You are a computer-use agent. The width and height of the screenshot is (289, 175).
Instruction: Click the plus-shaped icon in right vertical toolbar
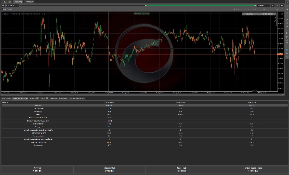[287, 9]
